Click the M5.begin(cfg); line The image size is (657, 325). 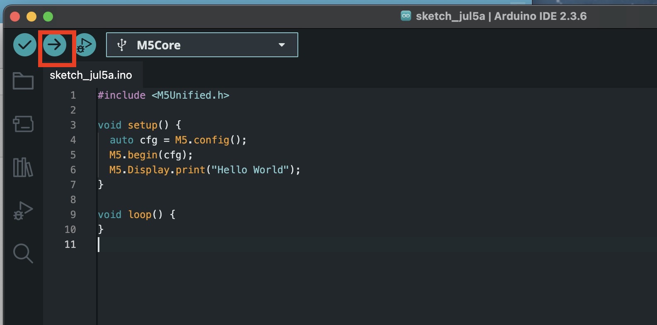[151, 155]
